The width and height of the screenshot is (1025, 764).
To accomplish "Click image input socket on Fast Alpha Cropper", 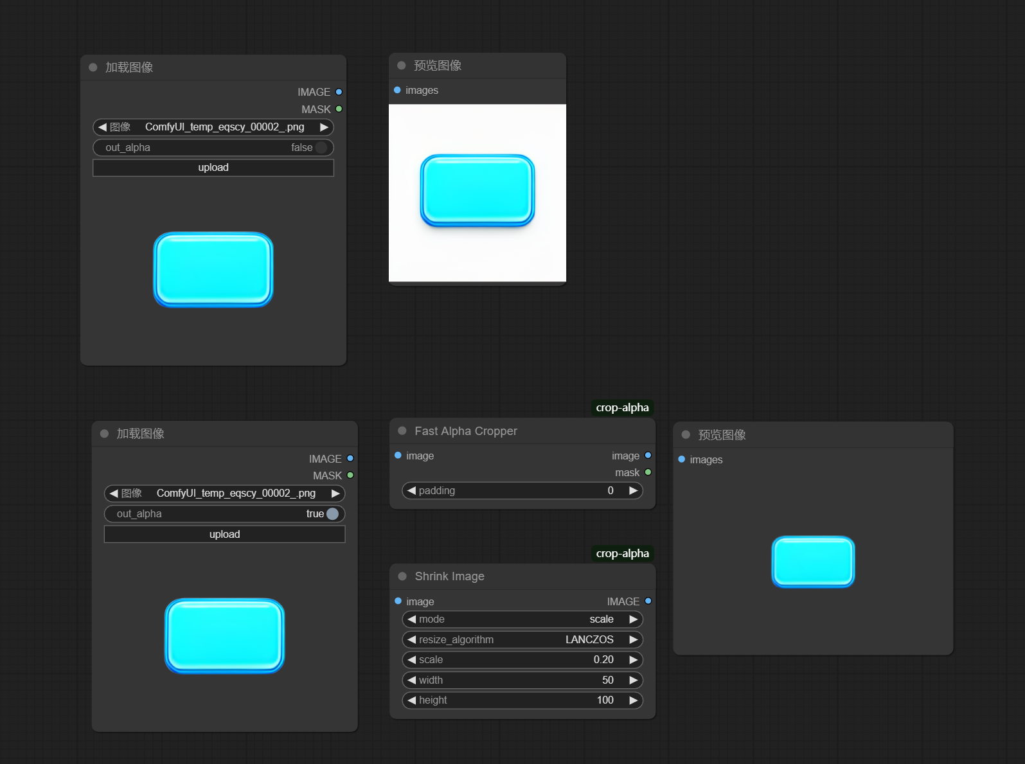I will pos(398,456).
